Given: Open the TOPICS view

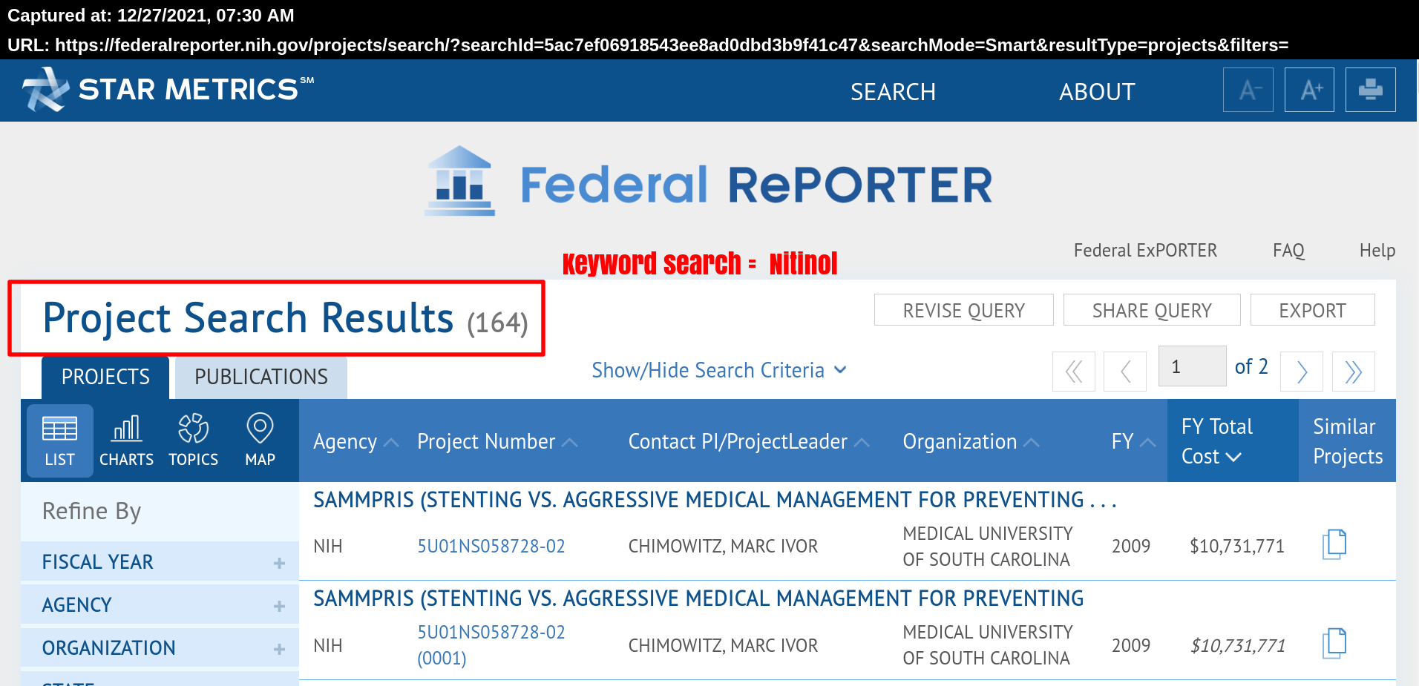Looking at the screenshot, I should [194, 441].
